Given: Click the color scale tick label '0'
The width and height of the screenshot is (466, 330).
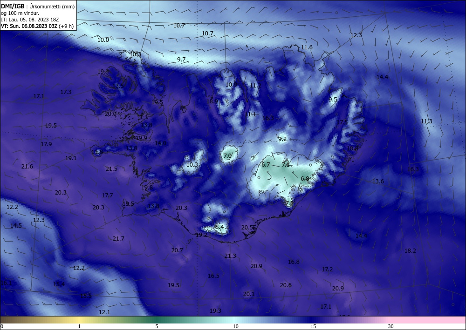Looking at the screenshot, I should coord(2,327).
